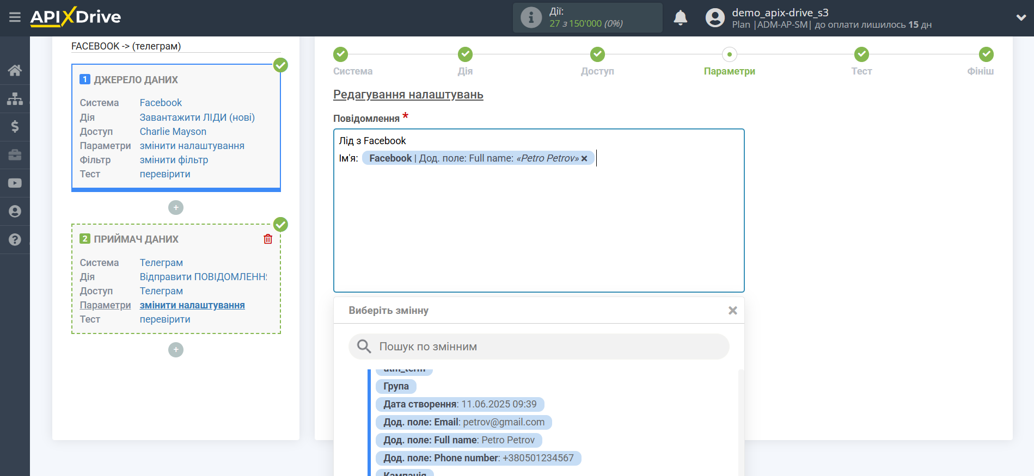Select the Група variable

396,386
